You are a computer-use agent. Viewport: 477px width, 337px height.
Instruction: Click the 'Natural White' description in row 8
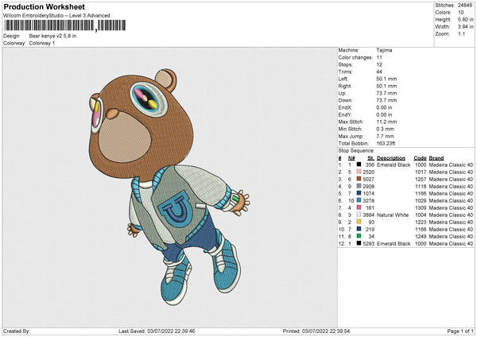tap(393, 215)
